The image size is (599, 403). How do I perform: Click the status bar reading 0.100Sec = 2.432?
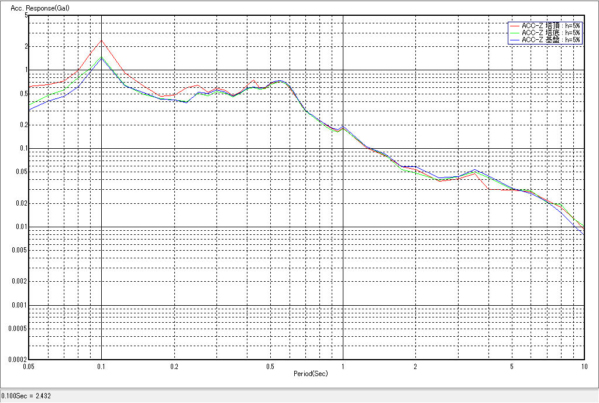[x=26, y=396]
